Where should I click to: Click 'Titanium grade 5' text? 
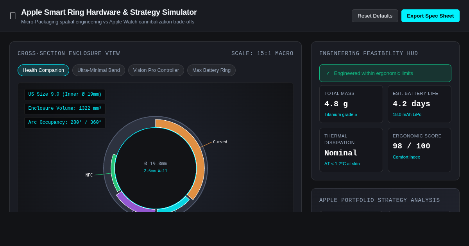(x=341, y=114)
